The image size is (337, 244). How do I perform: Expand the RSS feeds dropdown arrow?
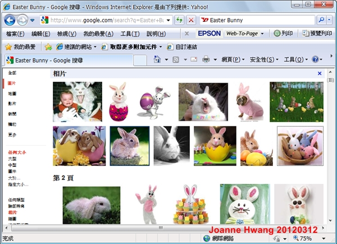[x=185, y=60]
